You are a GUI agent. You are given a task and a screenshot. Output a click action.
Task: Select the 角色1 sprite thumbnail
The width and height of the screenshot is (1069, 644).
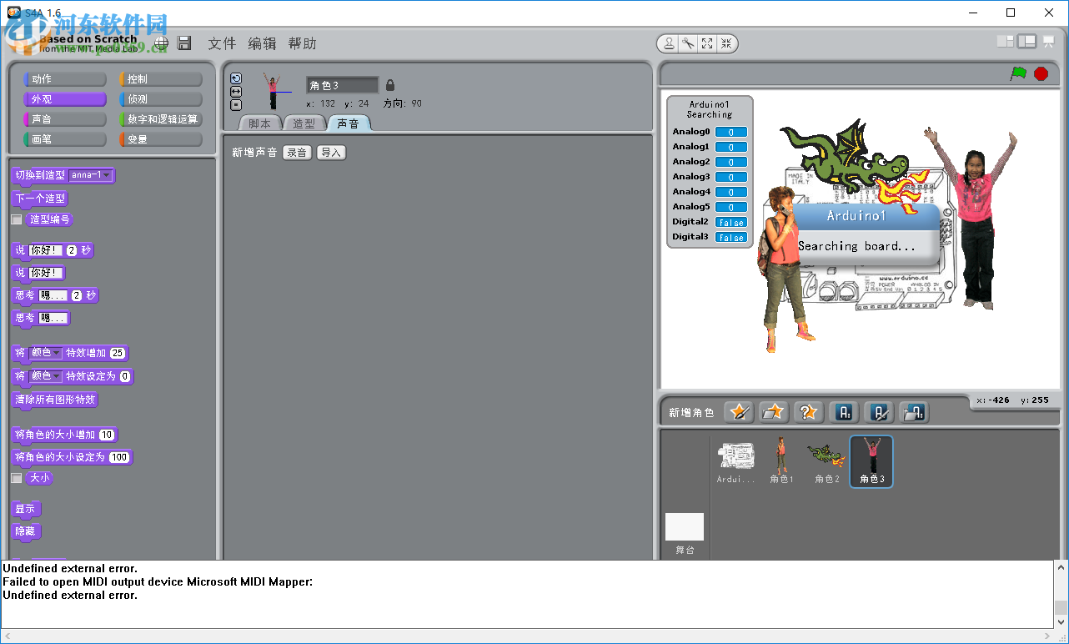[x=781, y=461]
